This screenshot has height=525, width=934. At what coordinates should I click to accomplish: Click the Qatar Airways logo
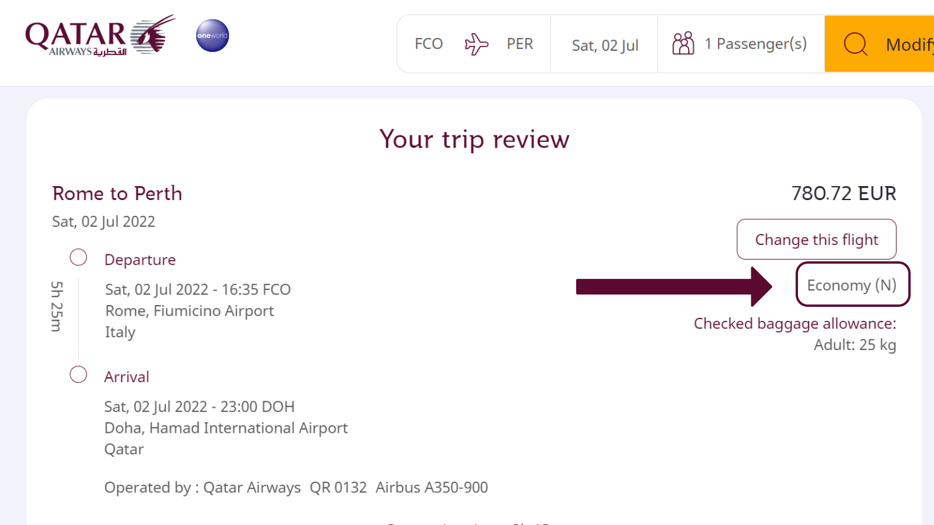pyautogui.click(x=100, y=36)
